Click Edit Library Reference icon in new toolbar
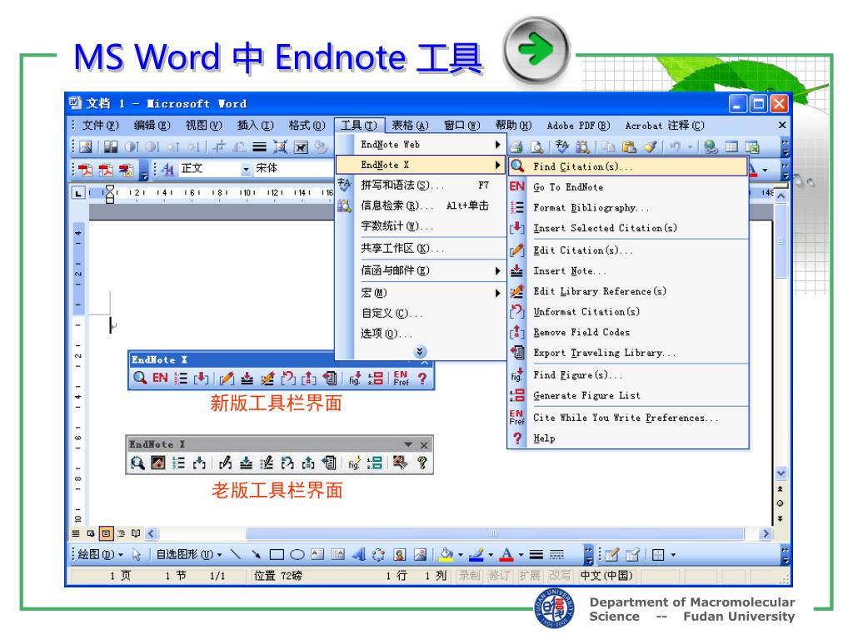This screenshot has height=639, width=853. [267, 378]
